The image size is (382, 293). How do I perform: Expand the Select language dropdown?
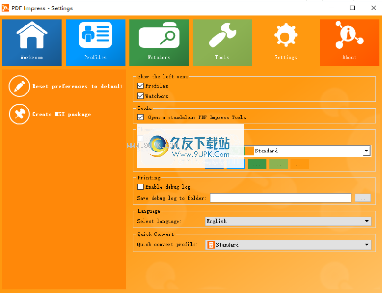coord(288,221)
